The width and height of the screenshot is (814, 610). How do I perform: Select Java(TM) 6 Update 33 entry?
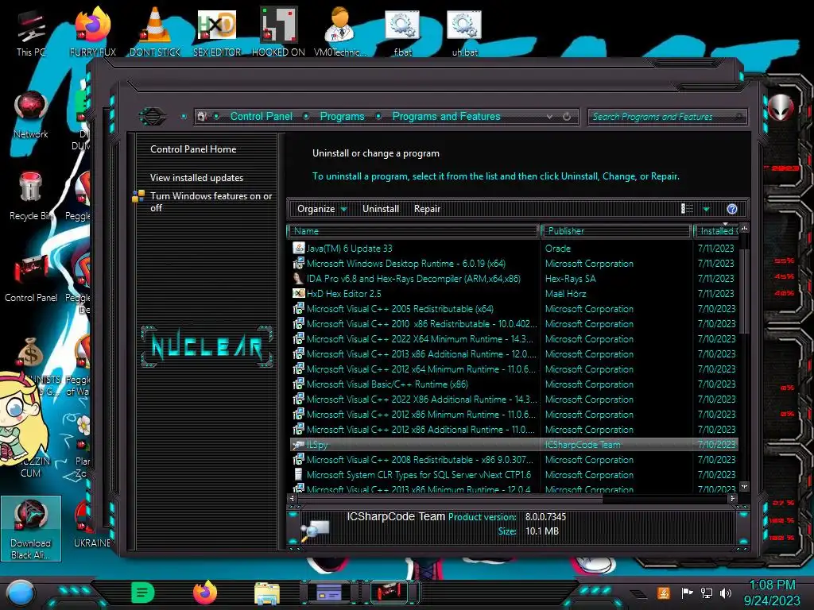514,249
